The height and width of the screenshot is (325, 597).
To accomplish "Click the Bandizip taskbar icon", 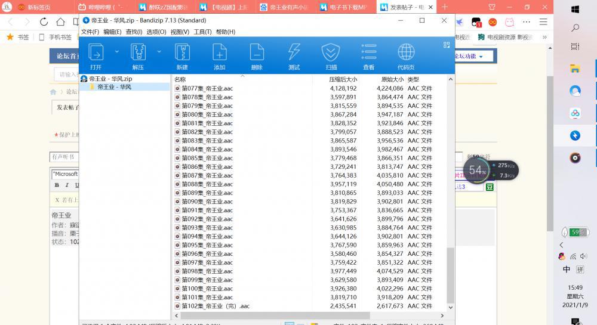I will [x=575, y=135].
